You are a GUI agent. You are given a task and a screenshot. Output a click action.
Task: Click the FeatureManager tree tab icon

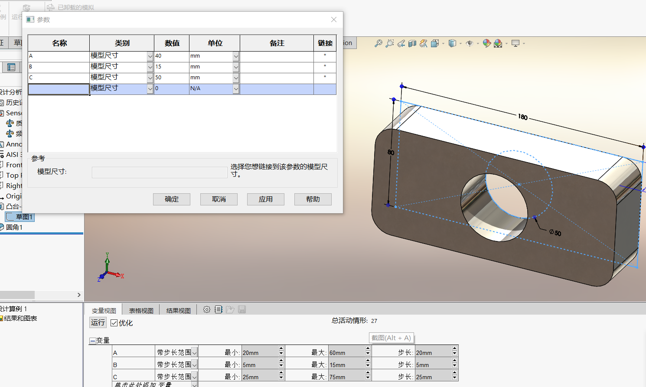pyautogui.click(x=11, y=67)
